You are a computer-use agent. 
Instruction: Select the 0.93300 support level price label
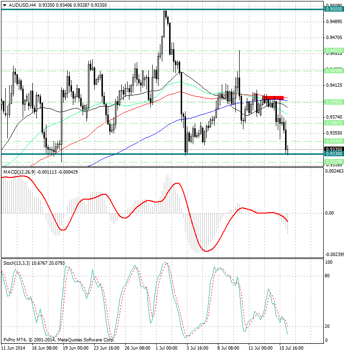(x=334, y=154)
